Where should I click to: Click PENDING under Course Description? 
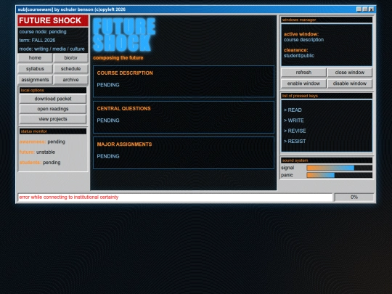tap(108, 85)
